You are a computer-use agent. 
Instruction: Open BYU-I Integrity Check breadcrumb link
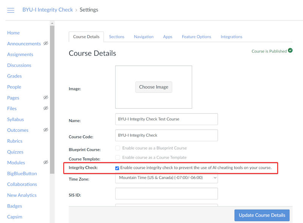coord(48,10)
